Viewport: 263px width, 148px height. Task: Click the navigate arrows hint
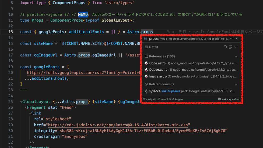pyautogui.click(x=149, y=99)
